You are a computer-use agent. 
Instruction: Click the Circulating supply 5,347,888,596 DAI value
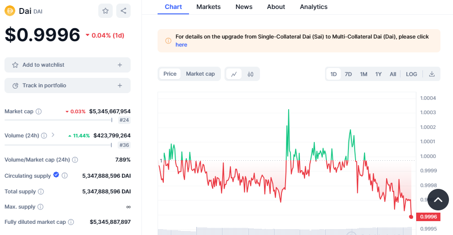pos(106,175)
